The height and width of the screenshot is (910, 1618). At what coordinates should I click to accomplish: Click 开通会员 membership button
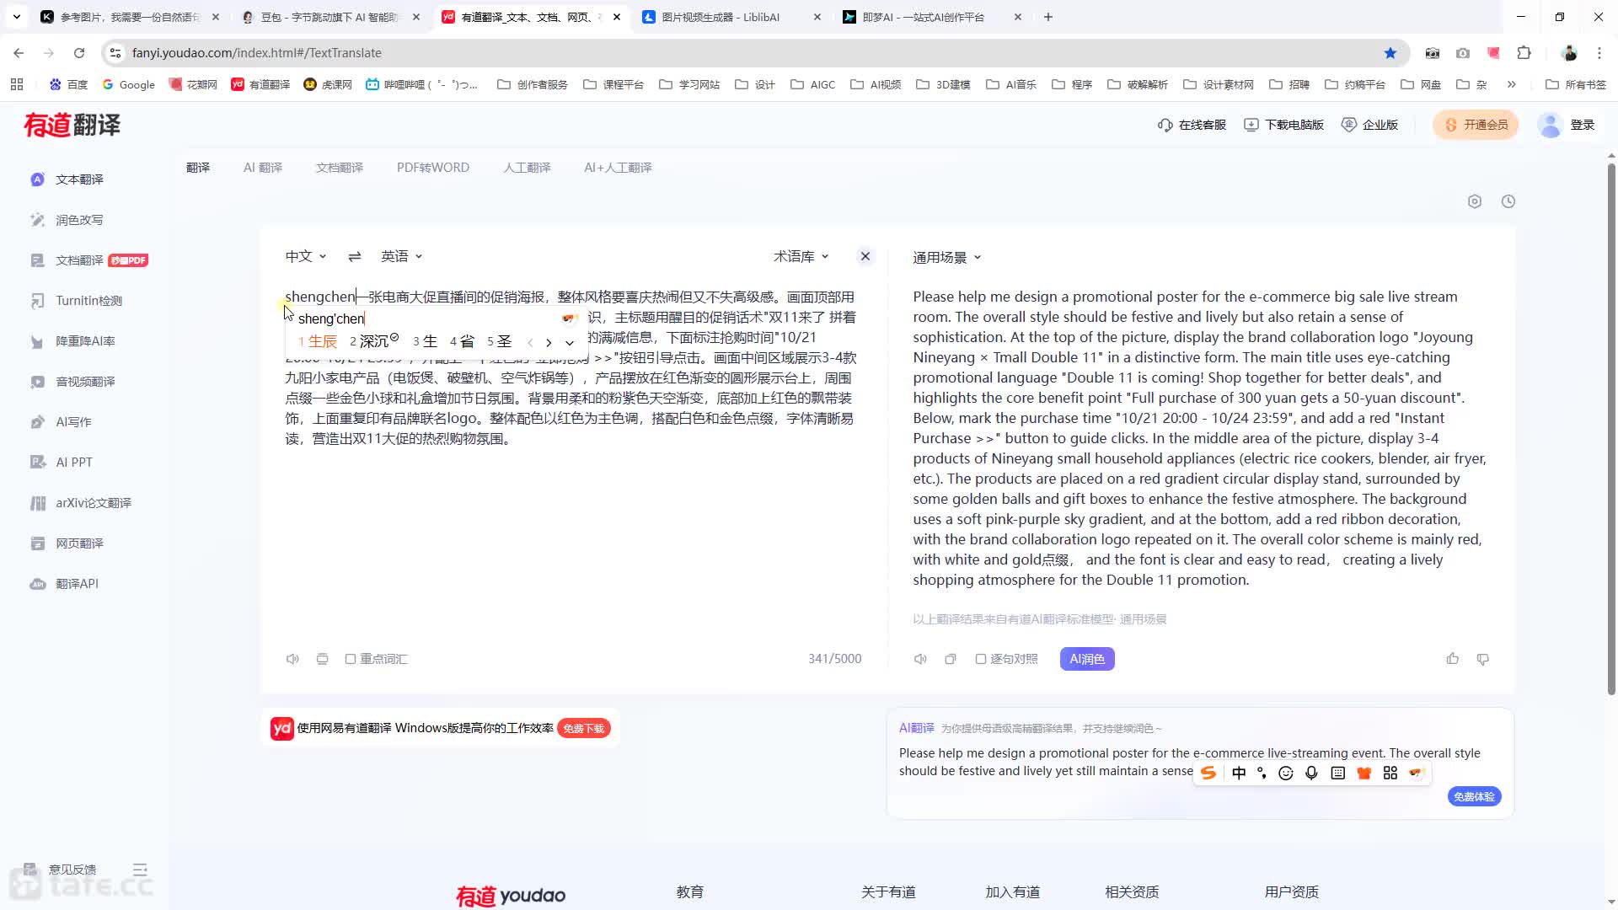click(x=1476, y=125)
